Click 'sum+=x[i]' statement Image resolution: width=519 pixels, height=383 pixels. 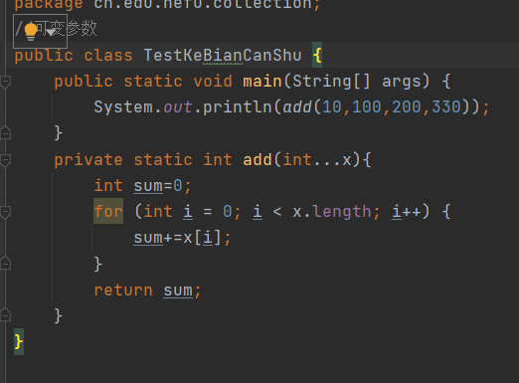(x=178, y=238)
